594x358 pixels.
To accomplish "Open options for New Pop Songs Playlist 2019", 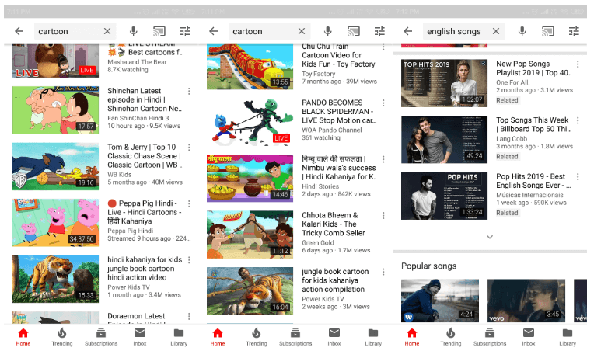I will 578,64.
